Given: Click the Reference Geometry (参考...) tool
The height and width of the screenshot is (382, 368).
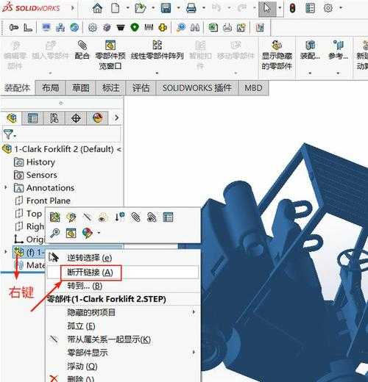Looking at the screenshot, I should [338, 51].
